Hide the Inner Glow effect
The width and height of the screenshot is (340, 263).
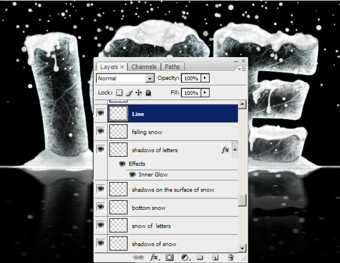(132, 174)
